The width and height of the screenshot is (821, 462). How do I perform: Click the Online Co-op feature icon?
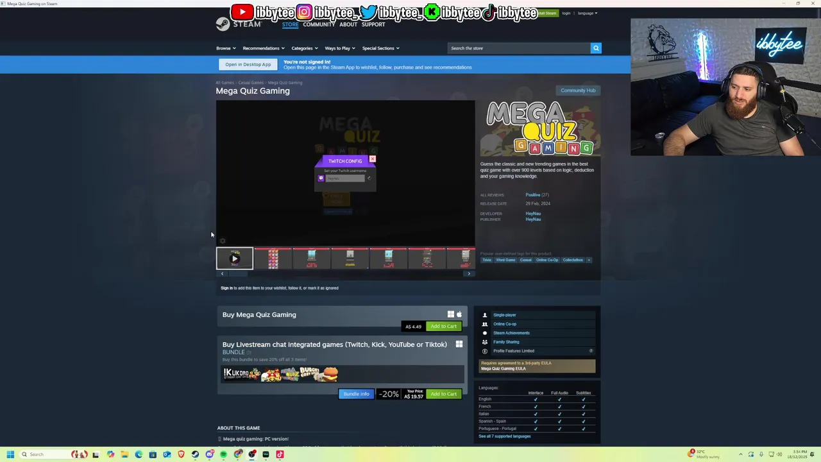(485, 324)
